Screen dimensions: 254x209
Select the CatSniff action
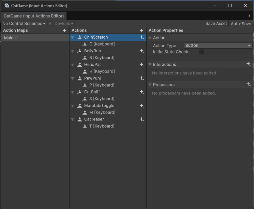click(x=92, y=92)
